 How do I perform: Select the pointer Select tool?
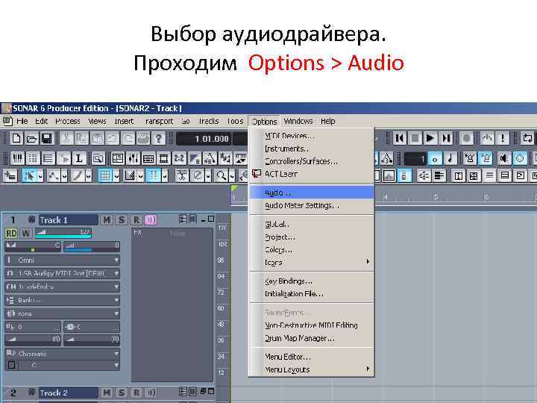pos(29,175)
